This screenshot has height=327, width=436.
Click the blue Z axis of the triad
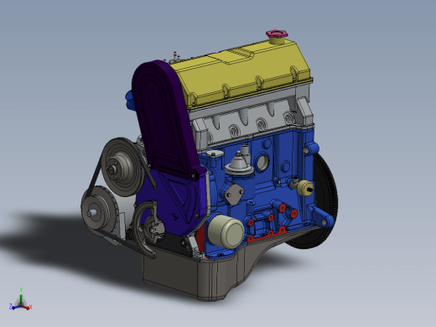point(14,307)
